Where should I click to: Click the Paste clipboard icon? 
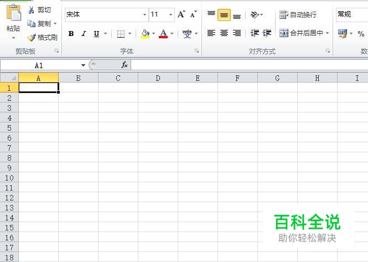(x=13, y=12)
